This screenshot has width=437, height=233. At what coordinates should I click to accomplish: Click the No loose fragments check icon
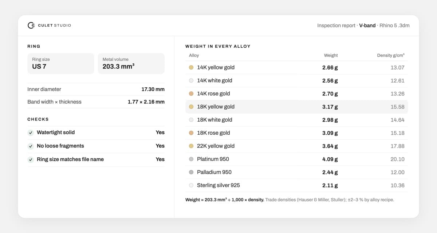31,146
